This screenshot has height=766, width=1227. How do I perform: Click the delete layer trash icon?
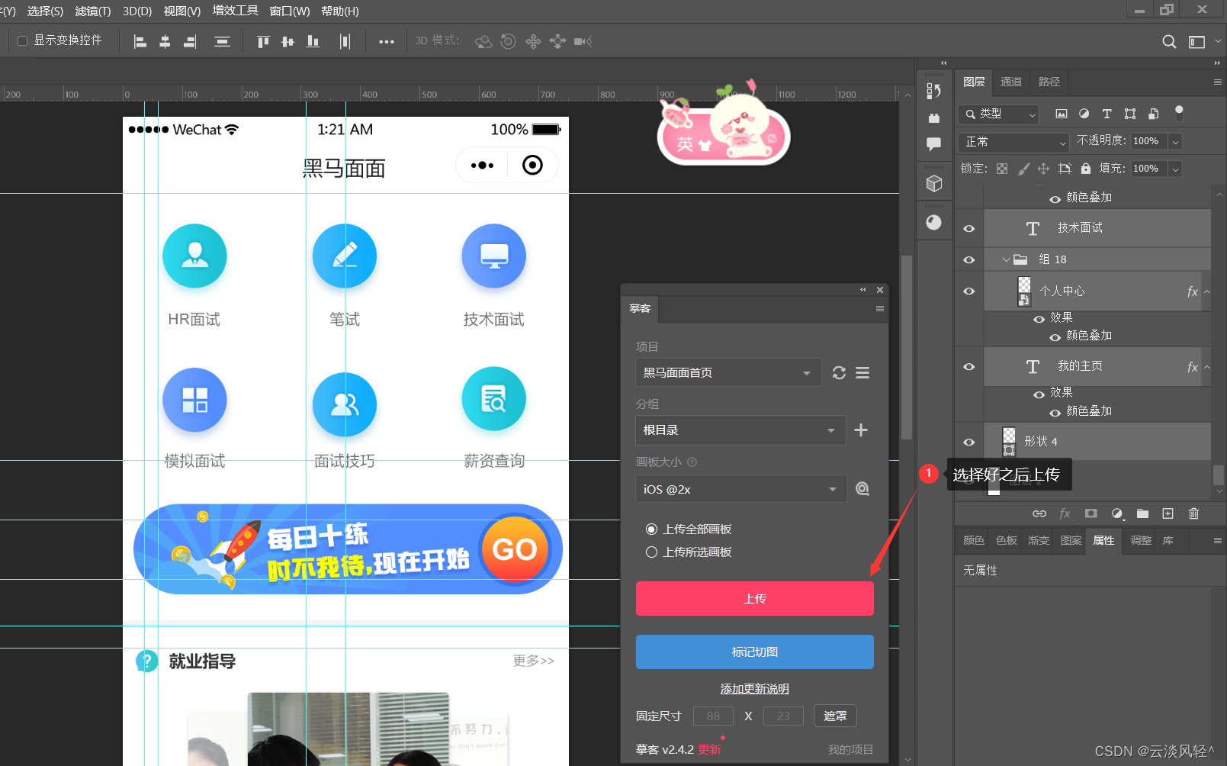tap(1194, 513)
